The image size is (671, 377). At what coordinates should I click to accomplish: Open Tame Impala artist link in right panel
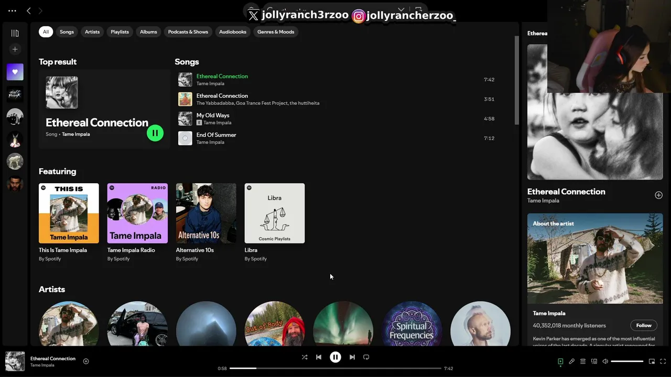(543, 201)
